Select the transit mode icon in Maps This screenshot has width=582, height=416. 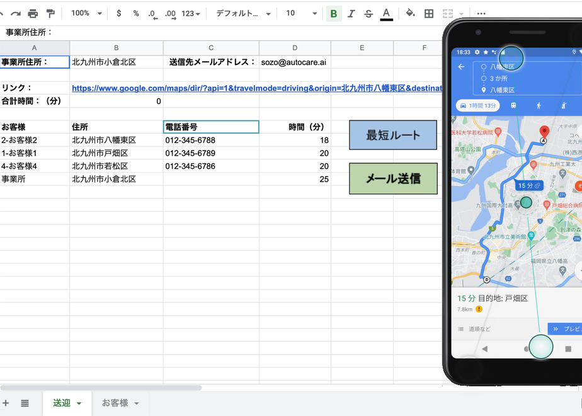513,106
